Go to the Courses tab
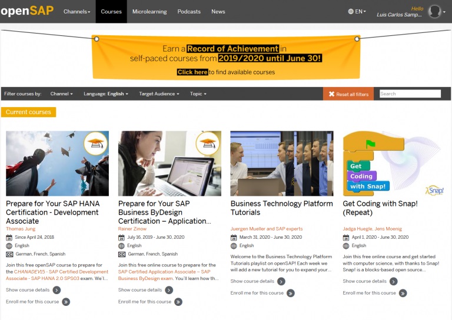Image resolution: width=452 pixels, height=320 pixels. pos(111,12)
